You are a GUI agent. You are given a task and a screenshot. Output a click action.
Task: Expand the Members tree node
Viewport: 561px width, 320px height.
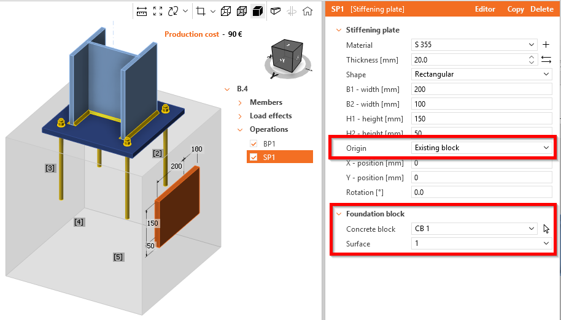pyautogui.click(x=241, y=102)
